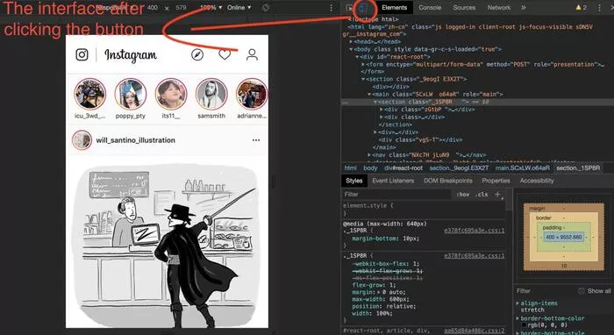Expand the head node in DOM tree
Image resolution: width=614 pixels, height=335 pixels.
click(x=351, y=41)
